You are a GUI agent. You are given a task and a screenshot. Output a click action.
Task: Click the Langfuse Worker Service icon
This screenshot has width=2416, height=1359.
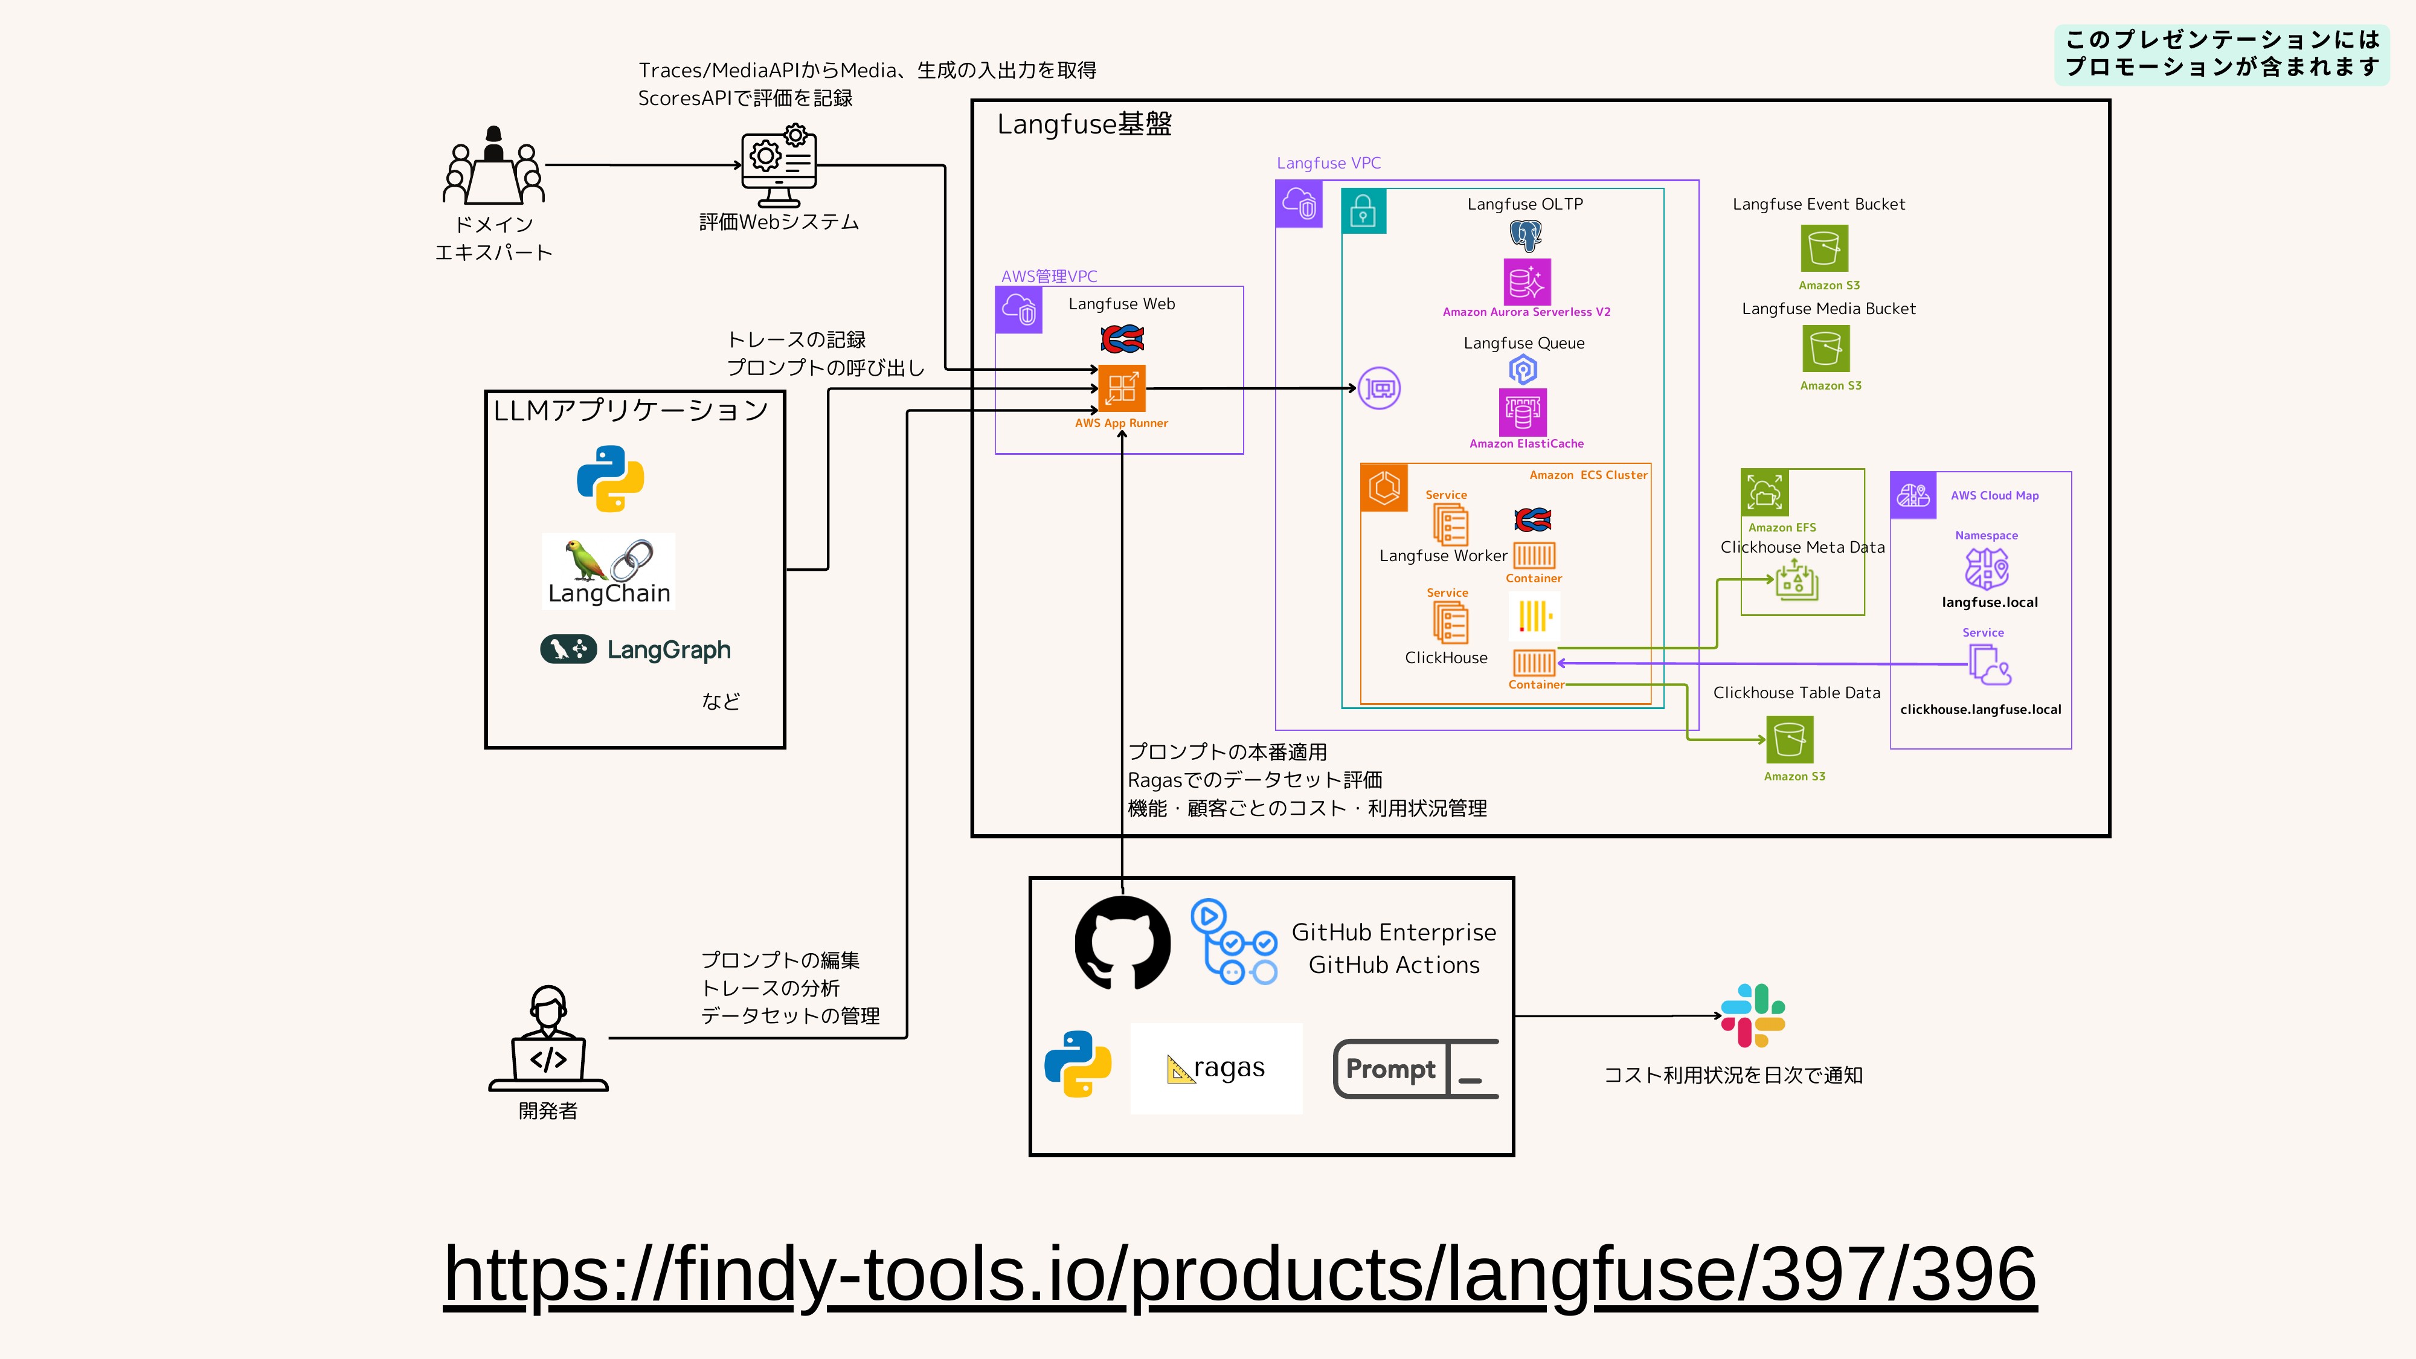click(1450, 525)
